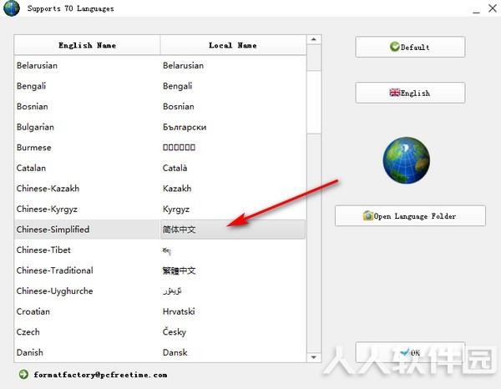501x389 pixels.
Task: Click the scrollbar down arrow
Action: [x=314, y=357]
